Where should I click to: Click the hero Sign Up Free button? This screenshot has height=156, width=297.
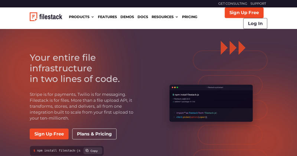[x=49, y=134]
